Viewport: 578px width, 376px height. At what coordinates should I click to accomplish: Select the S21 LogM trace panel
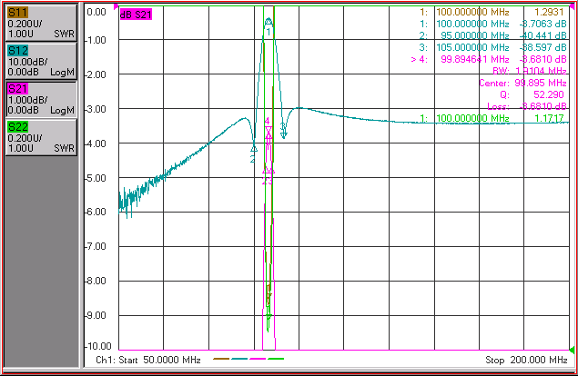point(41,99)
